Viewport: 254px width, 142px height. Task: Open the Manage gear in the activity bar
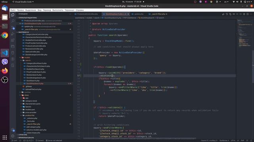(13, 136)
